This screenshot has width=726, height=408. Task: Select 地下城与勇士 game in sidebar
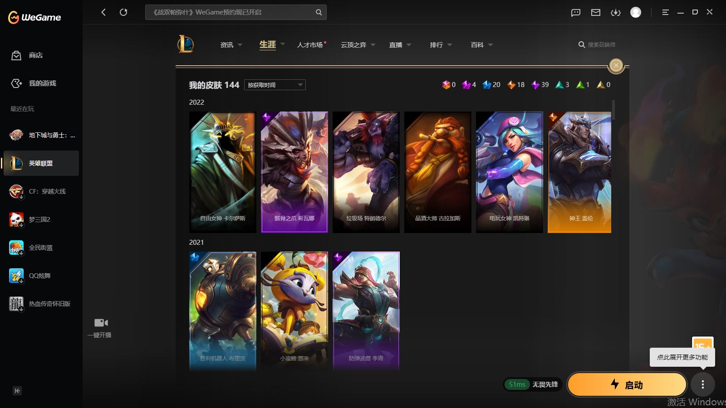point(41,135)
